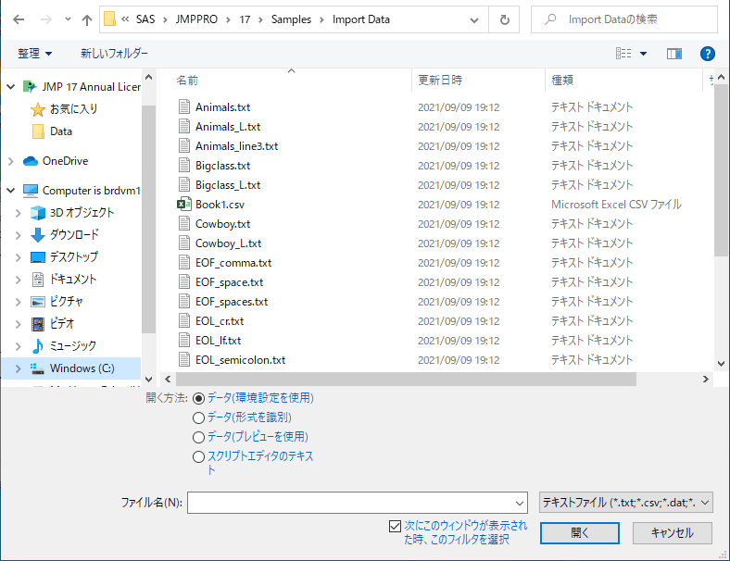Select the Computer is brdvm1 icon
Screen dimensions: 730x561
pyautogui.click(x=31, y=191)
